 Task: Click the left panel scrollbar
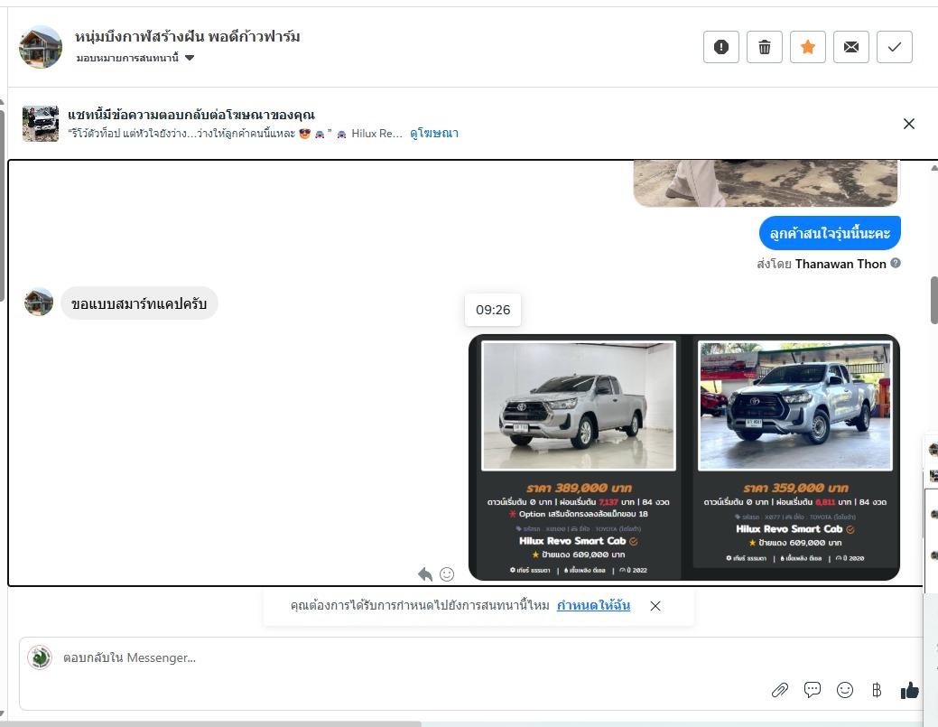[2, 205]
